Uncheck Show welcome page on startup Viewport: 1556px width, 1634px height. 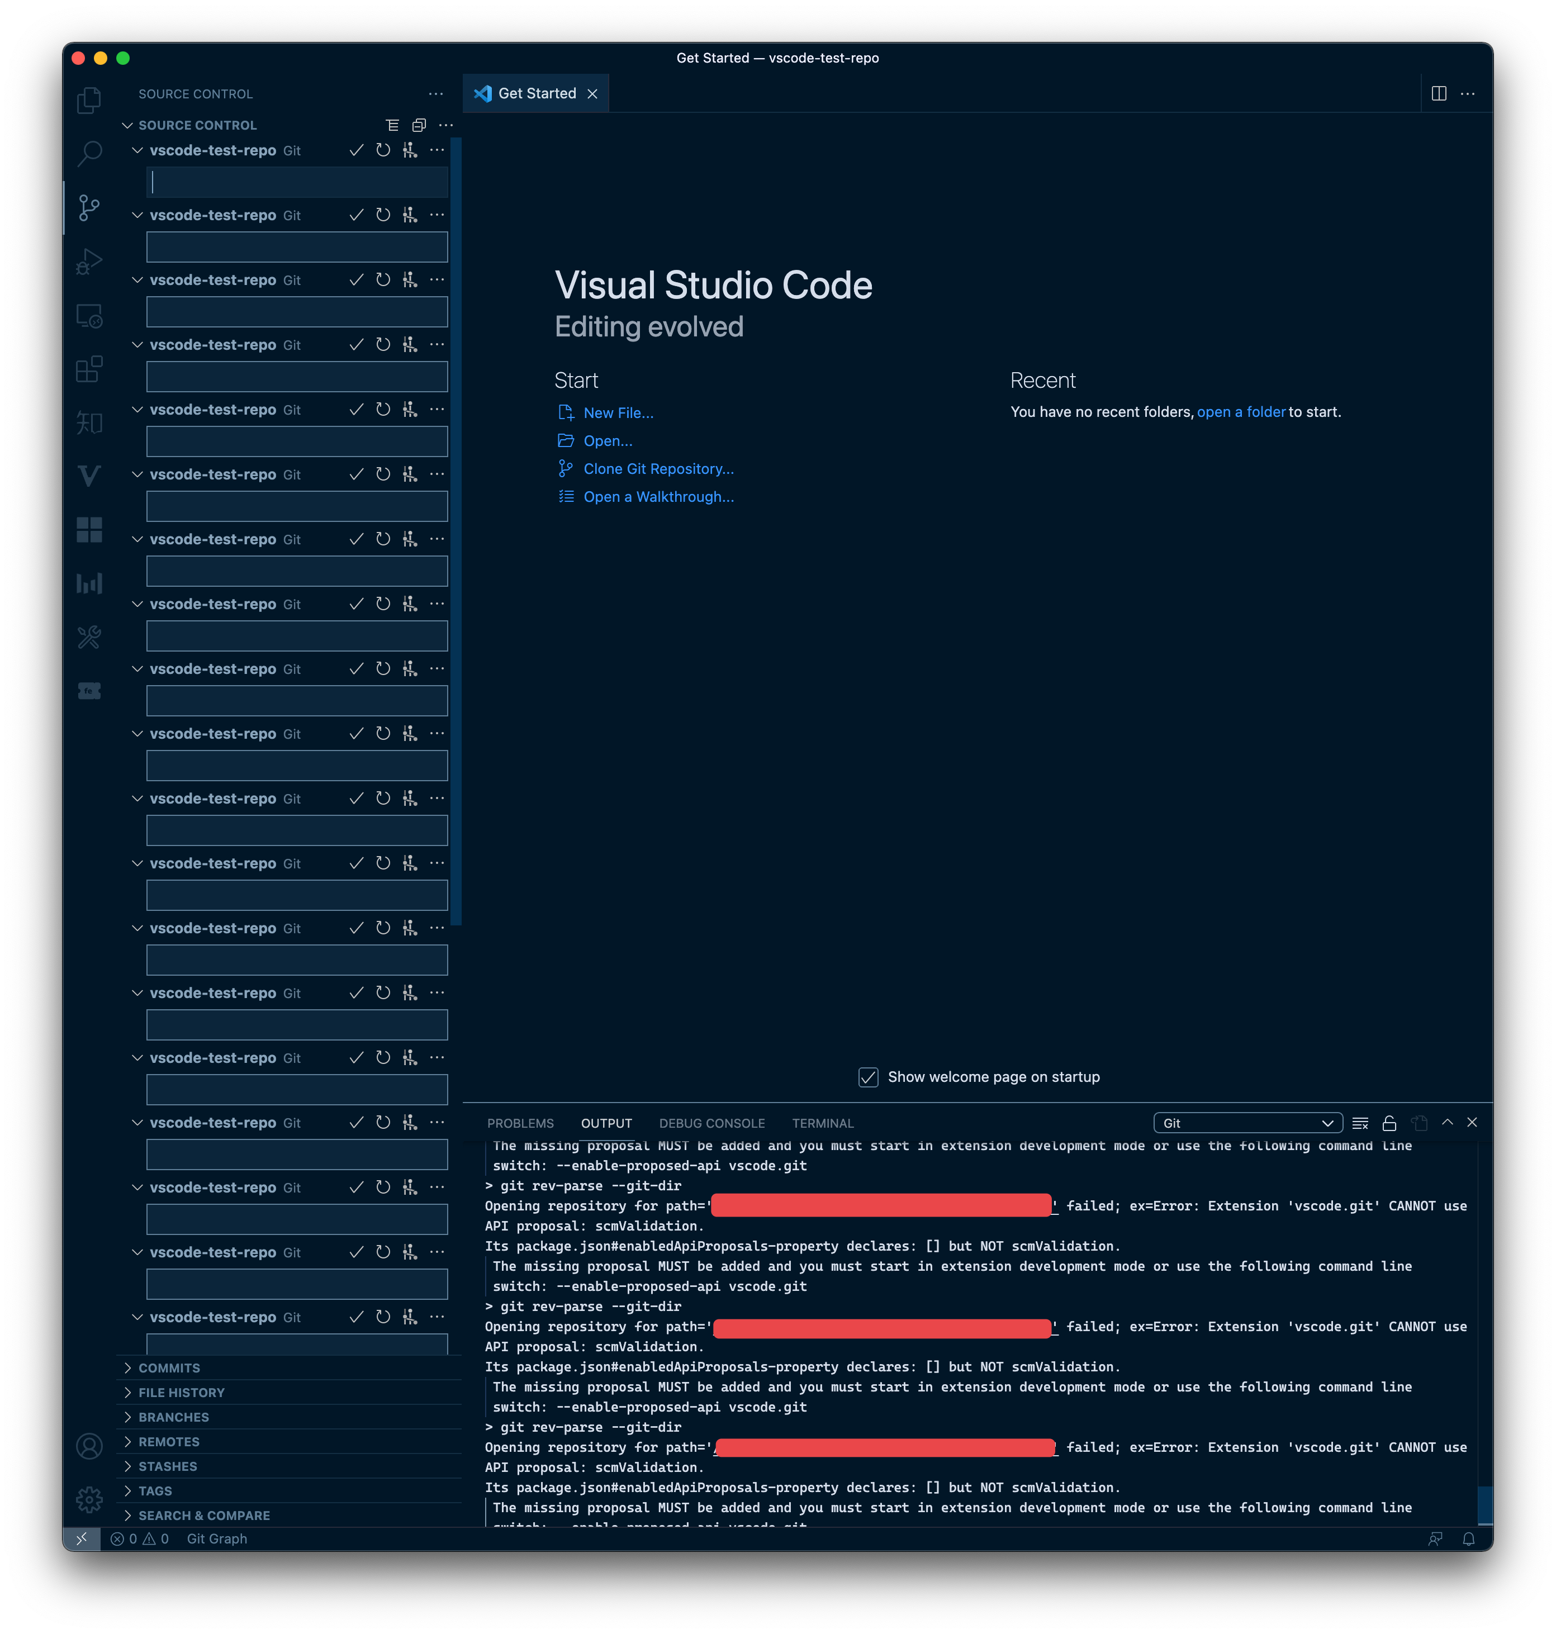[867, 1077]
